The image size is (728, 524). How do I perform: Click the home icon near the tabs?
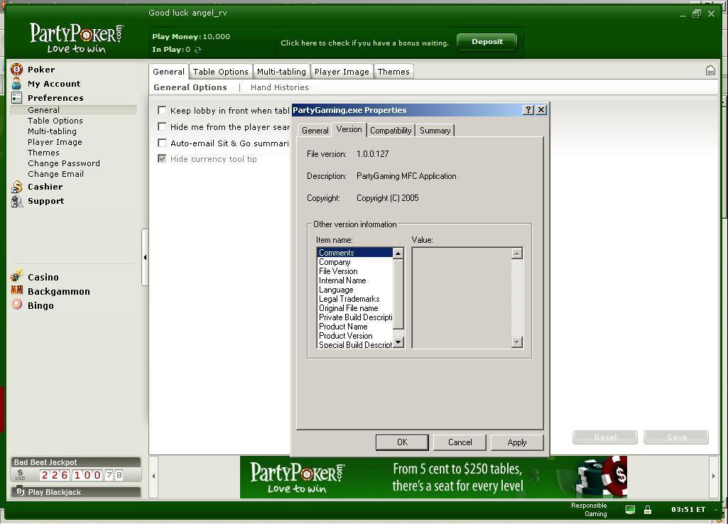pyautogui.click(x=710, y=70)
